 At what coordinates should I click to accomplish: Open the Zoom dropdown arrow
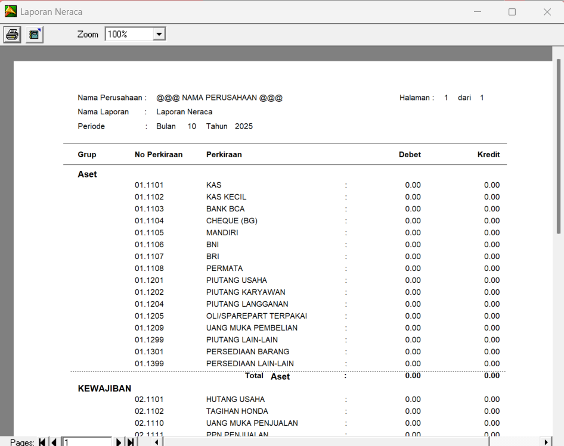click(x=159, y=35)
